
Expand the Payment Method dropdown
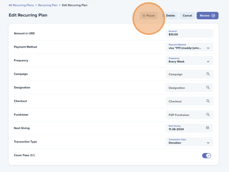[x=189, y=47]
